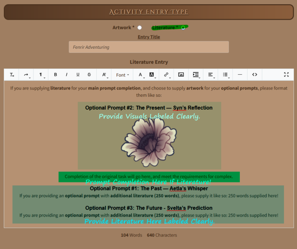Enter fullscreen editor mode

[286, 75]
